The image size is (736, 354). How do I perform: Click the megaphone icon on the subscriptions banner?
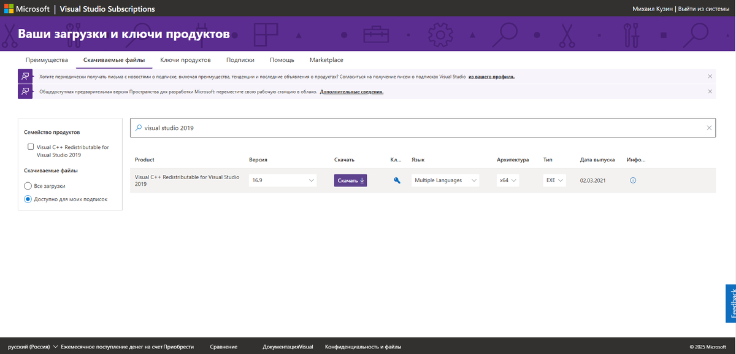tap(25, 75)
